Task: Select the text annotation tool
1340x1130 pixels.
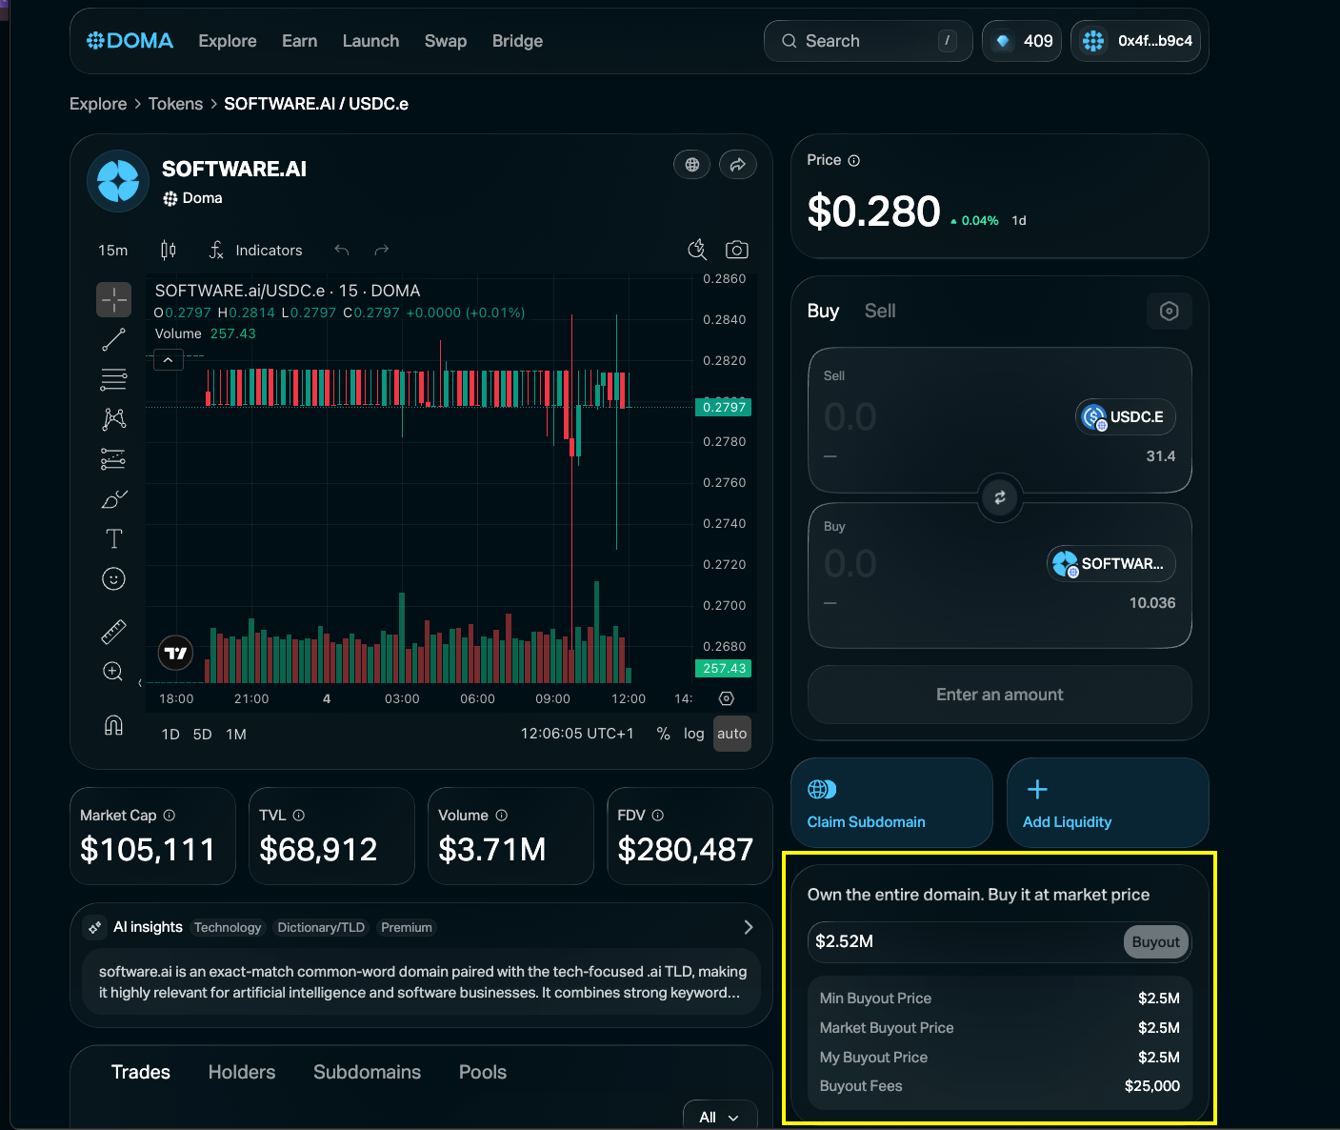Action: tap(113, 538)
